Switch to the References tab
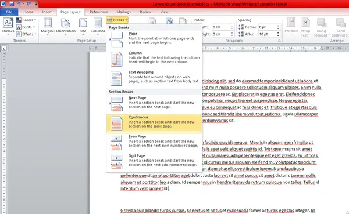The height and width of the screenshot is (214, 349). pyautogui.click(x=99, y=12)
